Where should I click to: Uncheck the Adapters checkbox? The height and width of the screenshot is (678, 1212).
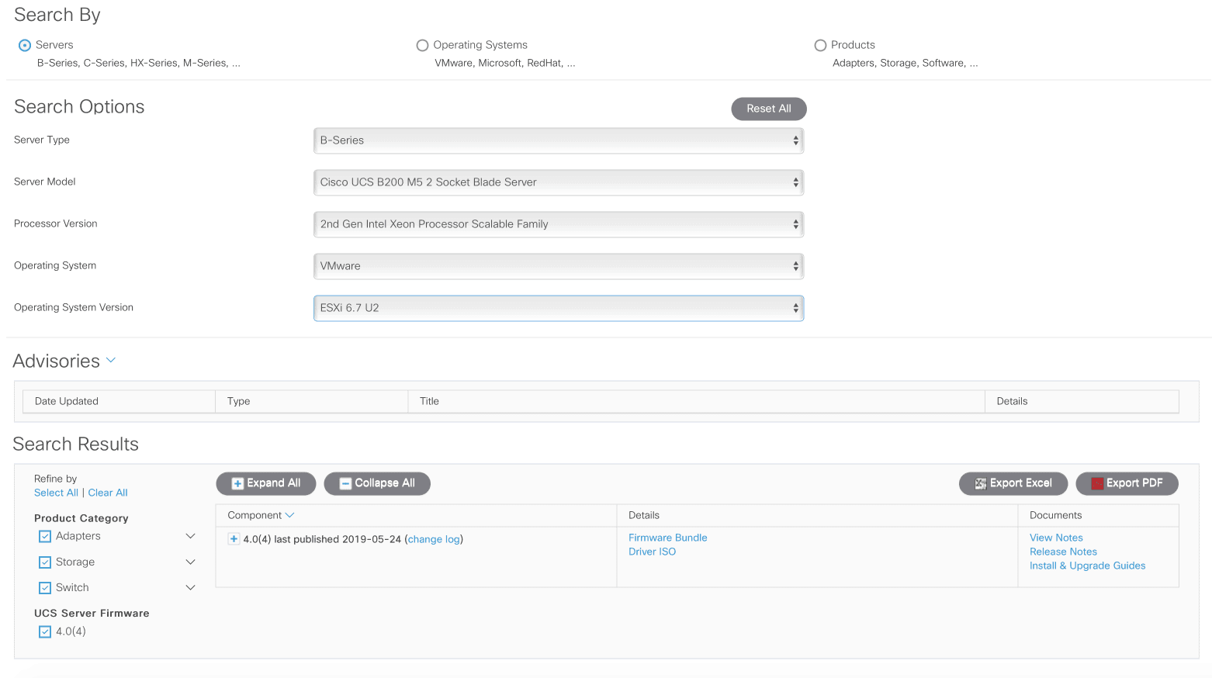coord(45,537)
